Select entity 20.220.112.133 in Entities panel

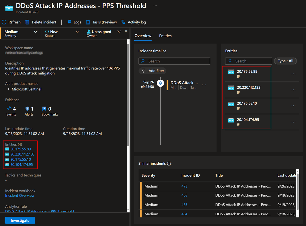[249, 87]
